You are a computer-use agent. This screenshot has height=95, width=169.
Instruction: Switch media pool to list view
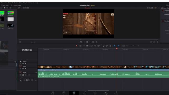(x=7, y=8)
